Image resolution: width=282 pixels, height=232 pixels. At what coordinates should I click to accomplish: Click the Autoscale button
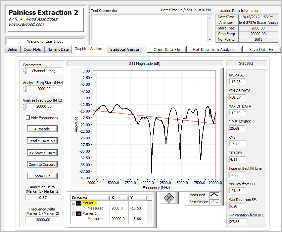[42, 129]
